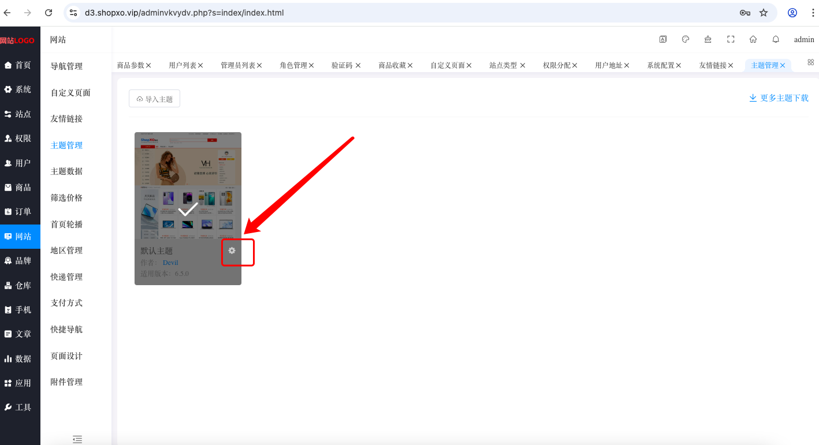Open notifications bell icon
819x445 pixels.
[776, 39]
